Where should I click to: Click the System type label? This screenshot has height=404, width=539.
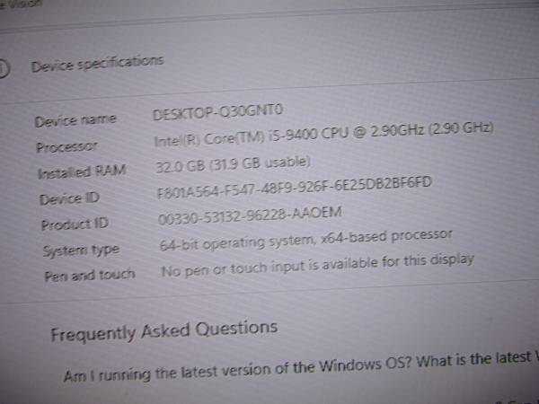coord(81,250)
